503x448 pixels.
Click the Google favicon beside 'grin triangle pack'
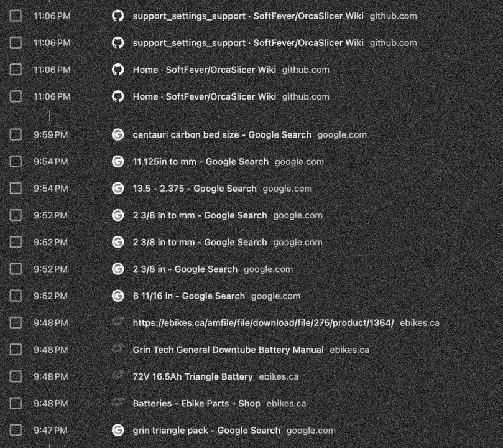click(118, 431)
